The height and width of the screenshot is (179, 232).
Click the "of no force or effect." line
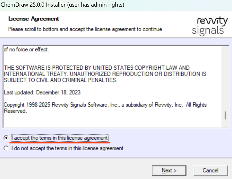pyautogui.click(x=26, y=49)
